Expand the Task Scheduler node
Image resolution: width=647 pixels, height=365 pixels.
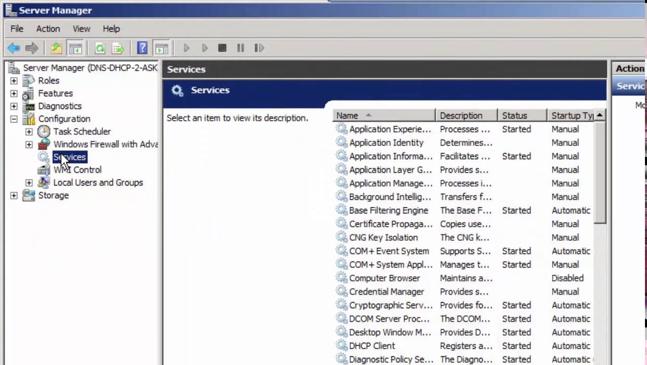(x=29, y=131)
